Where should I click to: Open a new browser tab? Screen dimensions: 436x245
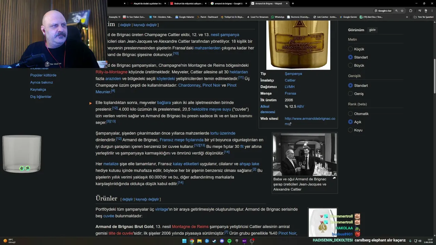click(x=293, y=3)
